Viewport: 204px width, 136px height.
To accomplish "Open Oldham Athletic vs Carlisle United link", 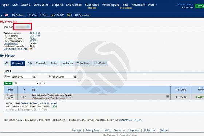I will (x=39, y=103).
